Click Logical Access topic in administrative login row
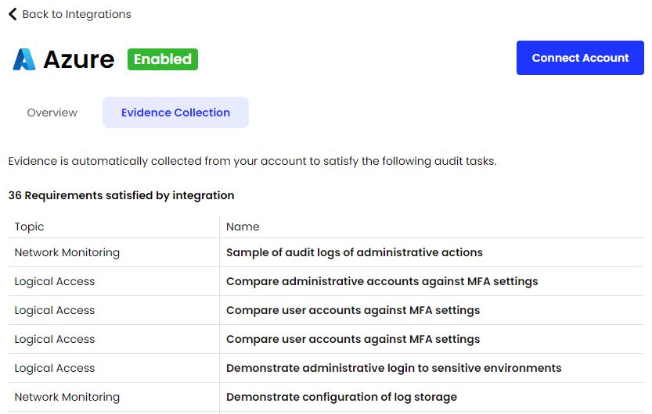 [x=55, y=368]
